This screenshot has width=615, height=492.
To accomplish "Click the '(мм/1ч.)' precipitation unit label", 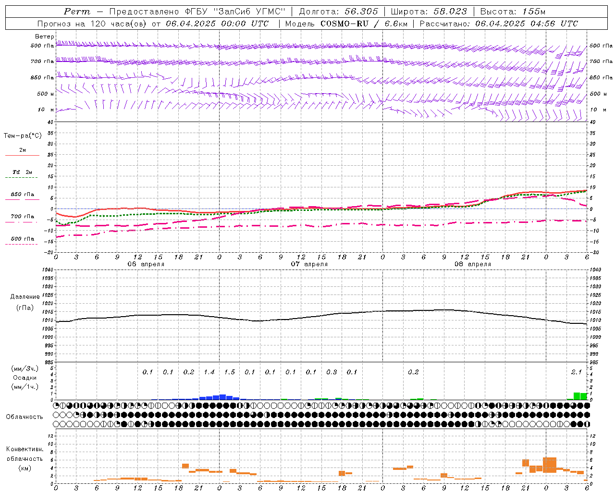I will coord(25,387).
